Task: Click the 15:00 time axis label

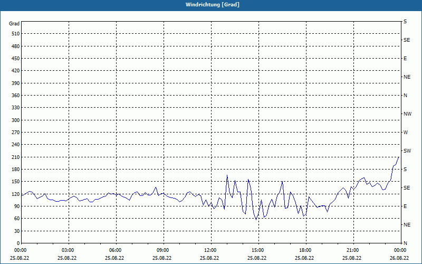Action: coord(258,250)
